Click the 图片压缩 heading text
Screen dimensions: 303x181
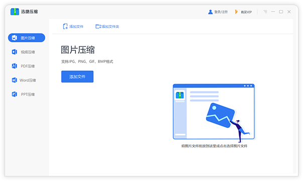[x=78, y=50]
